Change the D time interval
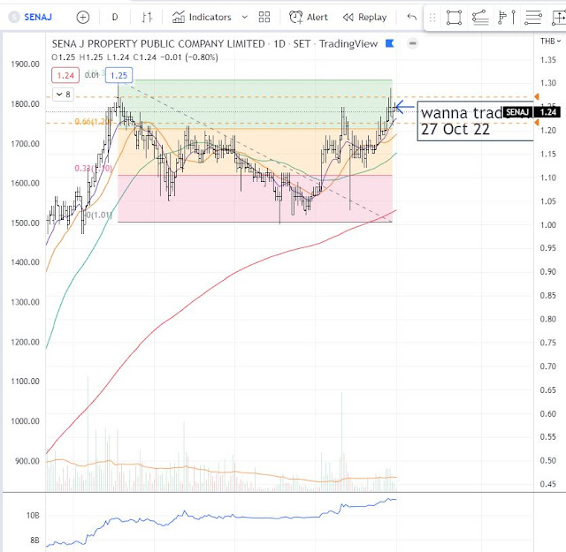The width and height of the screenshot is (566, 552). point(115,17)
